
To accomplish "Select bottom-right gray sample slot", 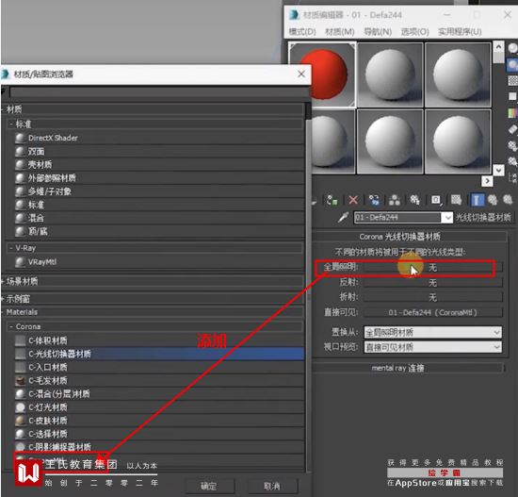I will [458, 142].
